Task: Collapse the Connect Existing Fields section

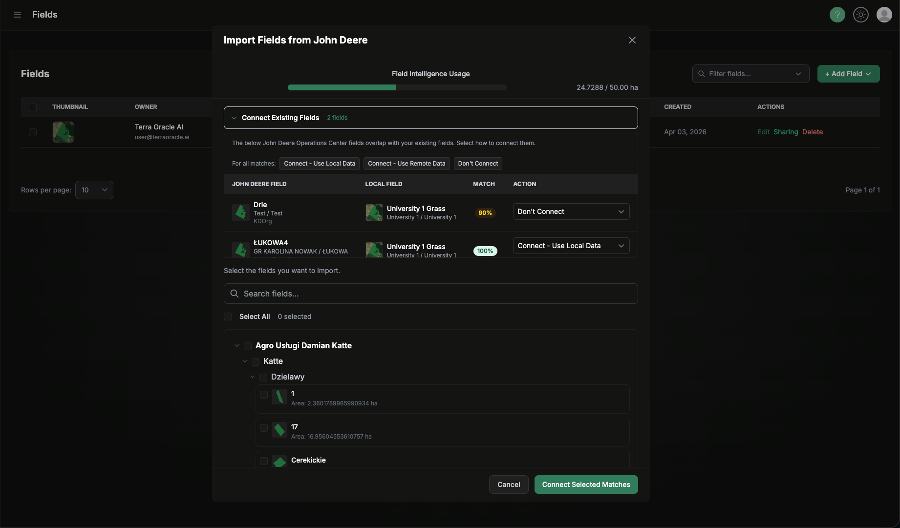Action: click(234, 118)
